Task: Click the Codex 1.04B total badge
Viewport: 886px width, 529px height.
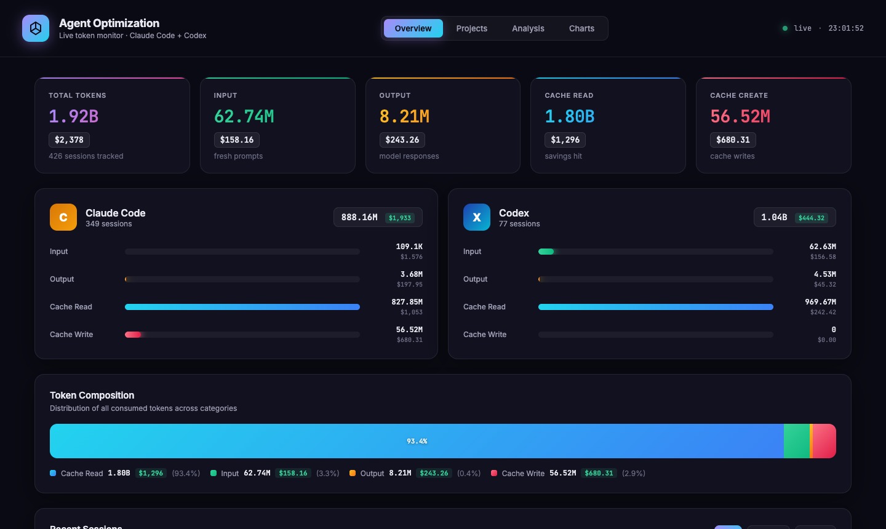Action: click(794, 217)
